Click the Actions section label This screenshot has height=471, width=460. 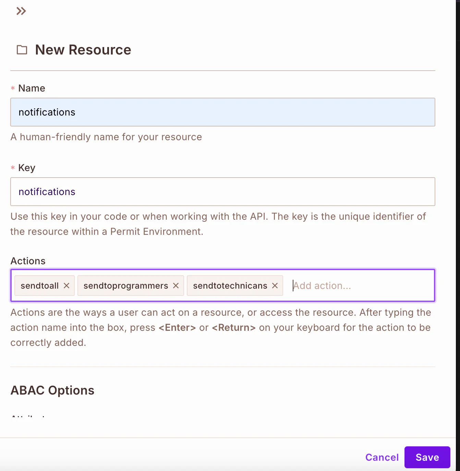coord(28,261)
